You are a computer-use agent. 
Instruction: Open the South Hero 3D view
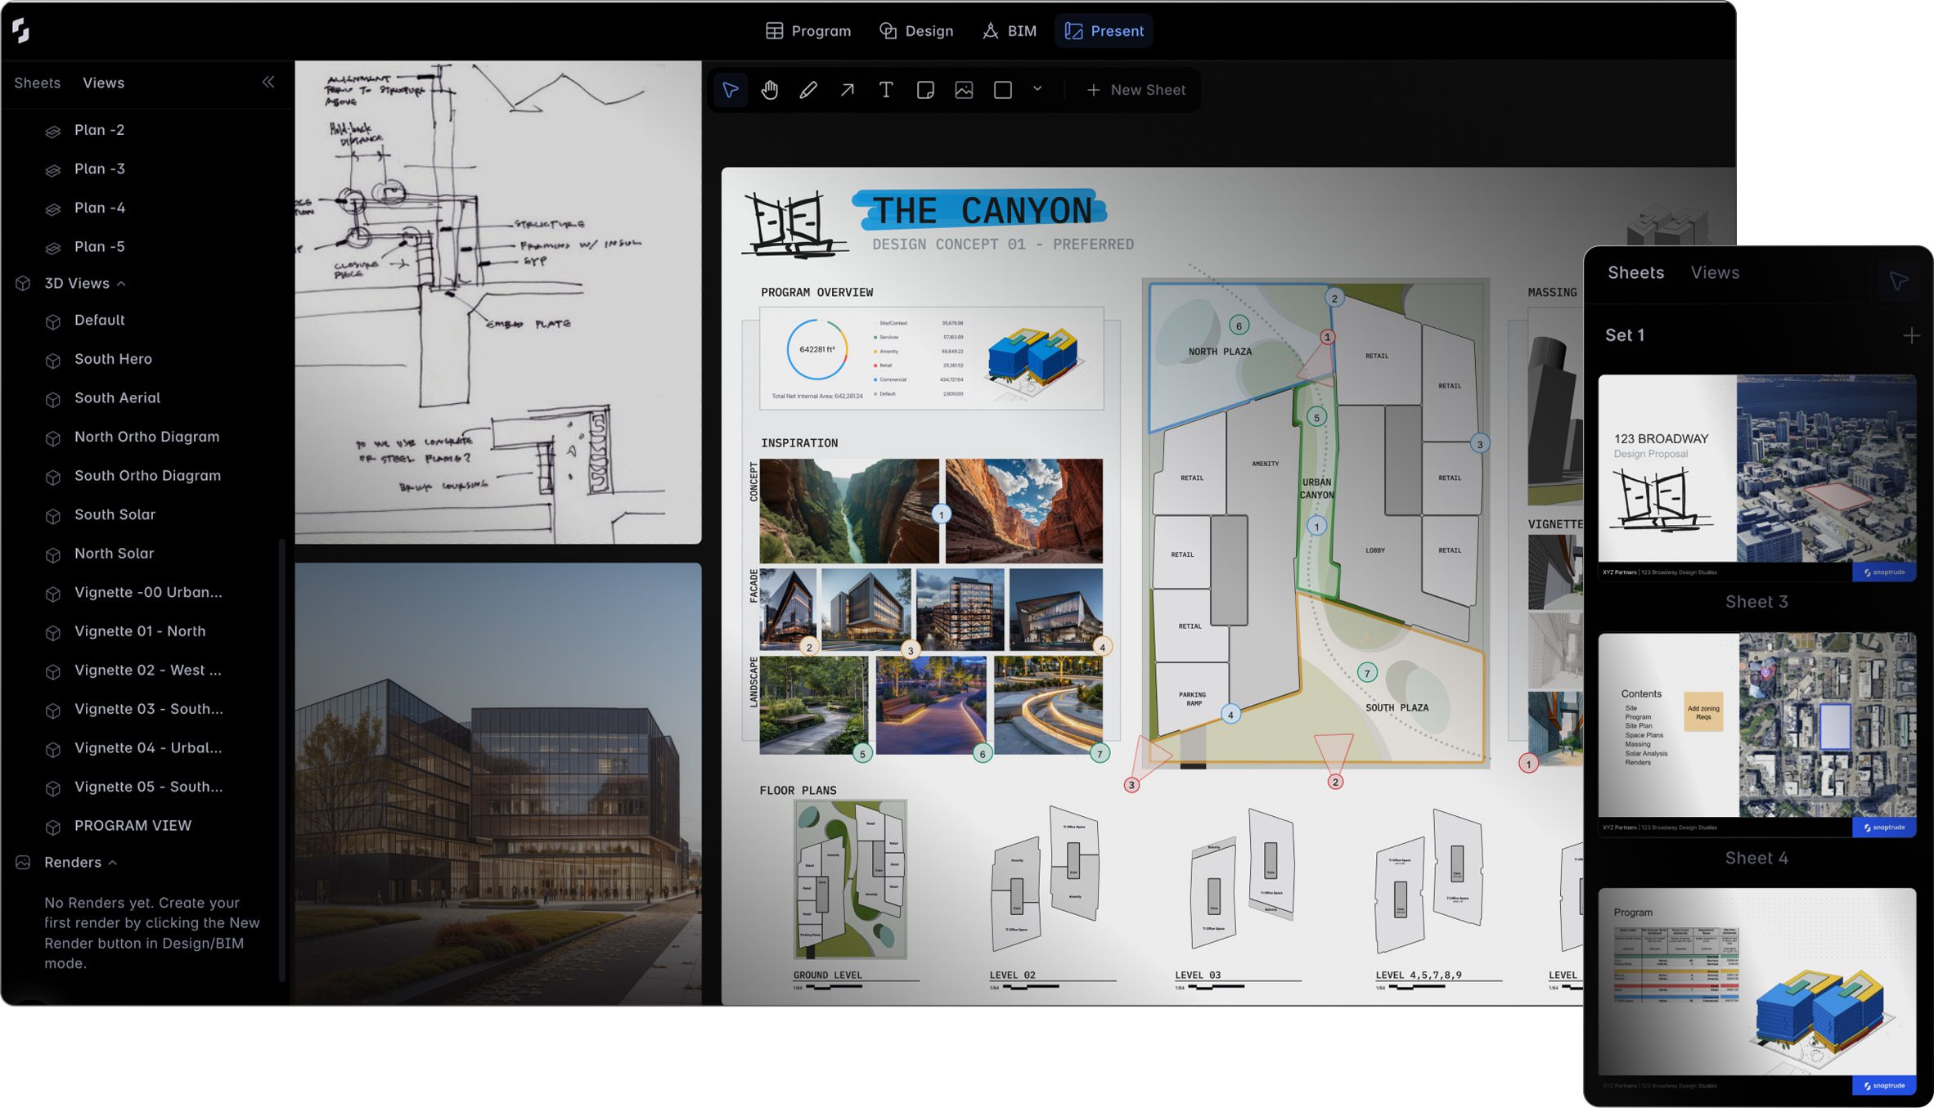pos(113,359)
